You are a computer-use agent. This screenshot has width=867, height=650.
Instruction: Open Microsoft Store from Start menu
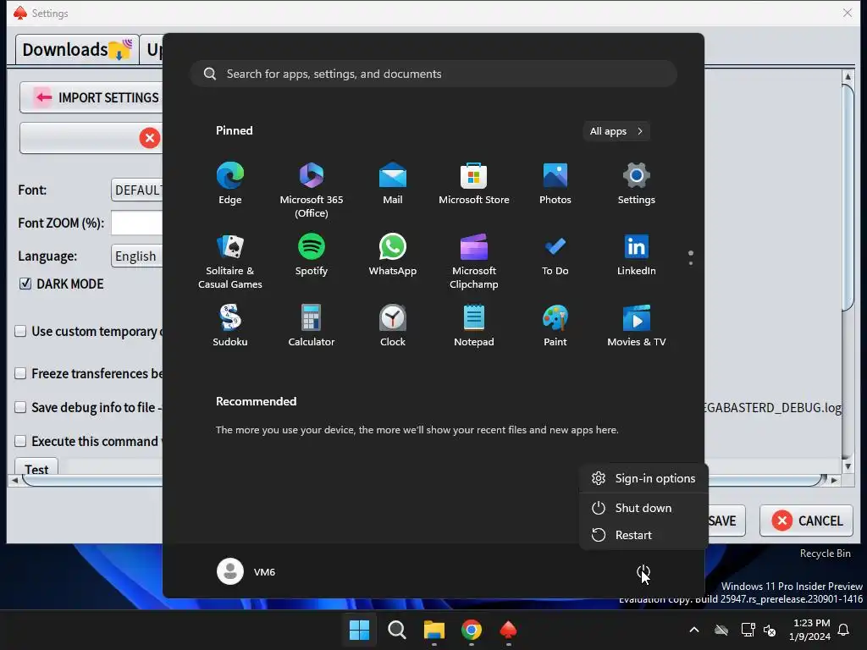coord(474,184)
